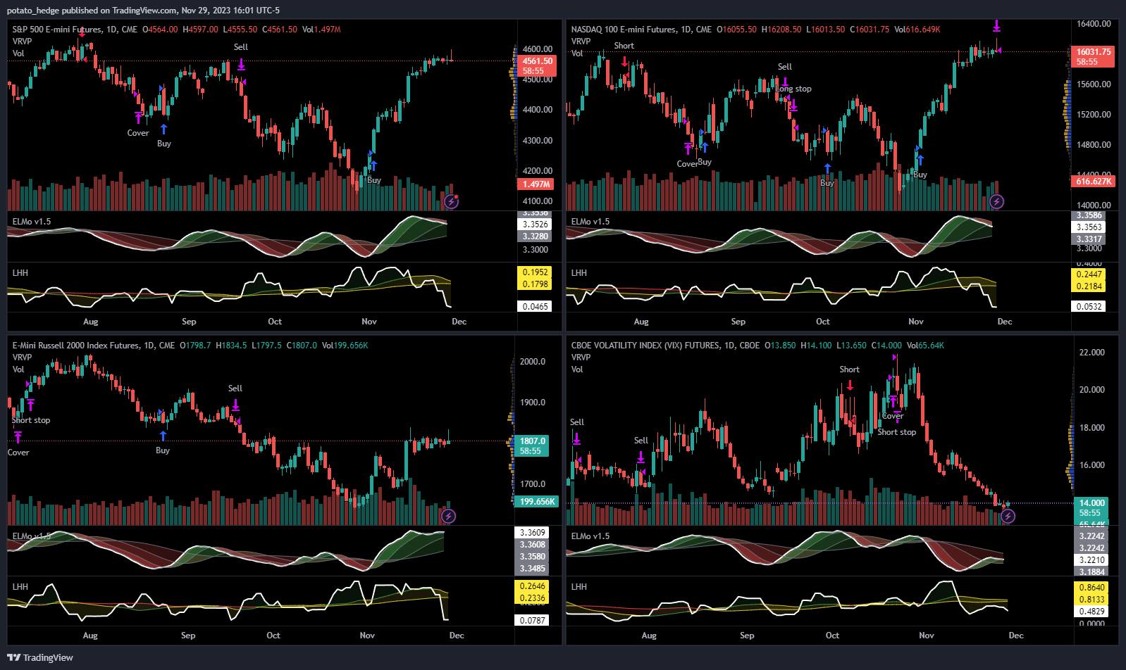This screenshot has width=1126, height=670.
Task: Click the VRVP indicator label on the VIX chart
Action: pyautogui.click(x=581, y=358)
